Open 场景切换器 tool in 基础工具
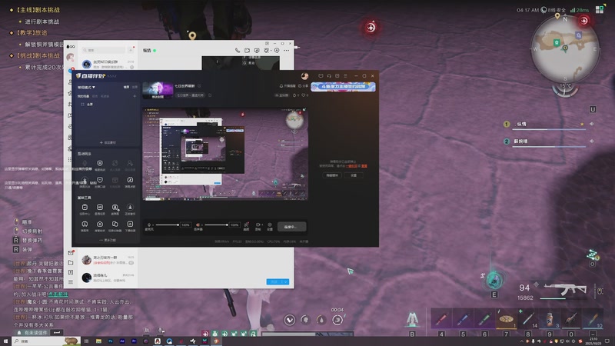 [115, 225]
